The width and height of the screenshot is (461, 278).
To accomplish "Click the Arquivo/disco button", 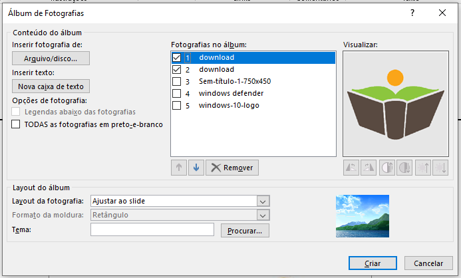I will pyautogui.click(x=51, y=59).
